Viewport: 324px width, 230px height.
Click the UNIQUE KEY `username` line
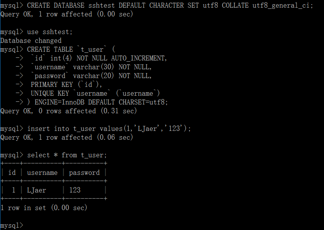click(95, 93)
